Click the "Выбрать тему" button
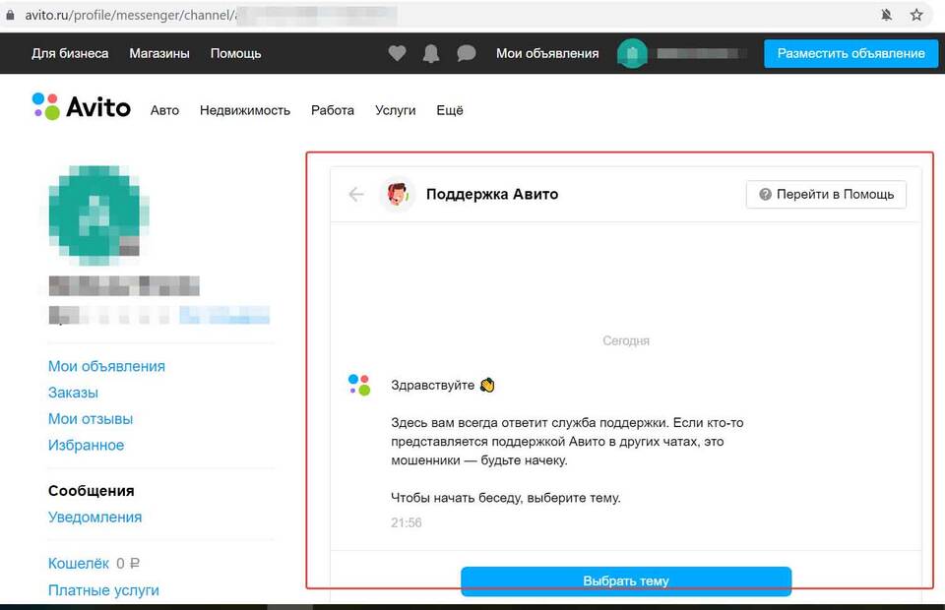 click(x=626, y=580)
